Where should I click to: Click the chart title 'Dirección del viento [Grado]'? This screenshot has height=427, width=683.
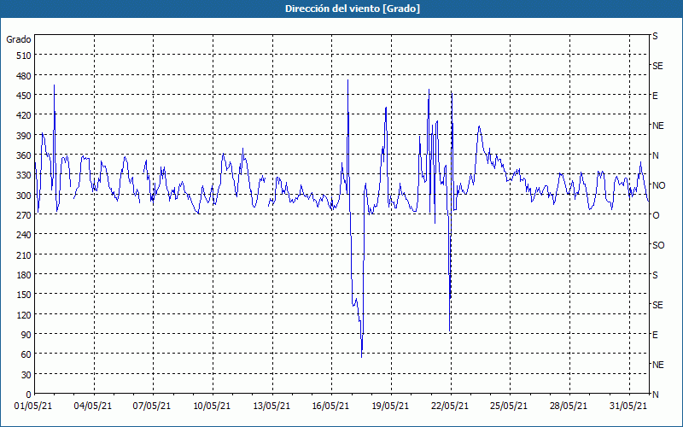(x=353, y=9)
